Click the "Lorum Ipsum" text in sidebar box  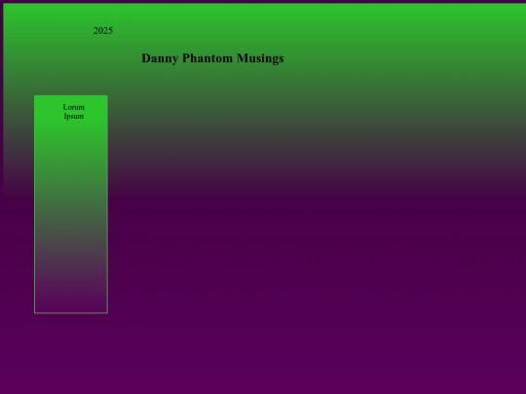[x=74, y=112]
